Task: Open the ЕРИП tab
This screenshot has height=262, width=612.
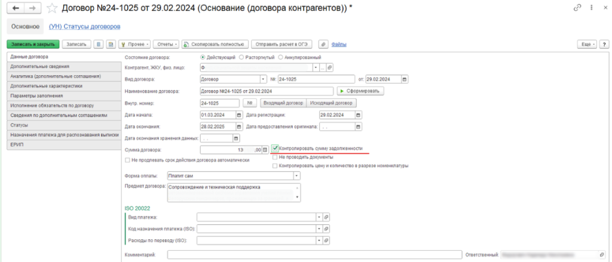Action: pos(64,144)
